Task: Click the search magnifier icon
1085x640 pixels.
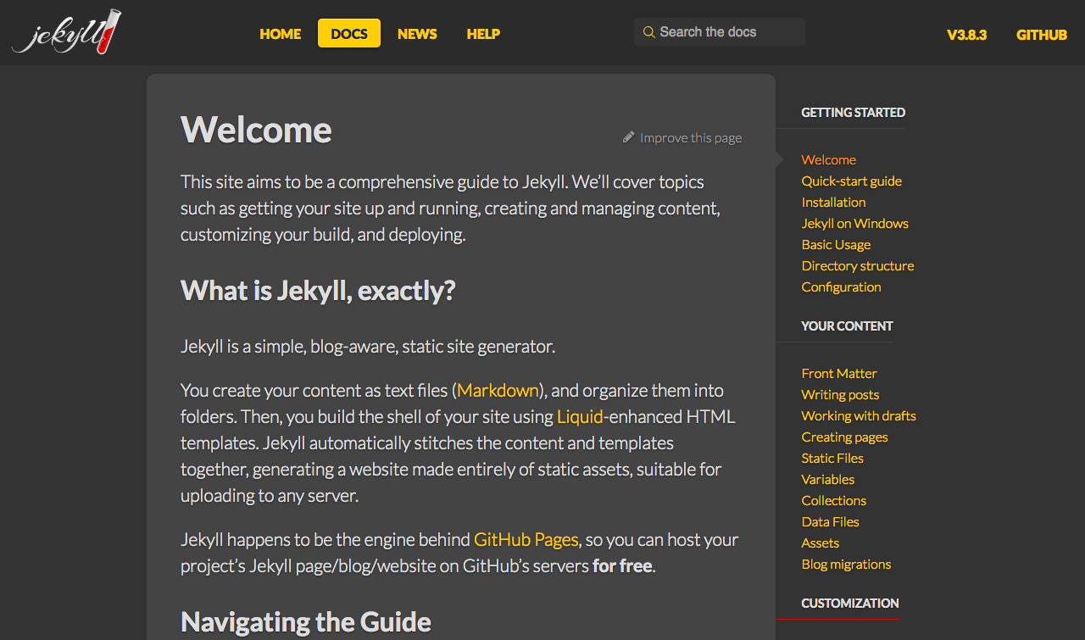Action: (x=648, y=32)
